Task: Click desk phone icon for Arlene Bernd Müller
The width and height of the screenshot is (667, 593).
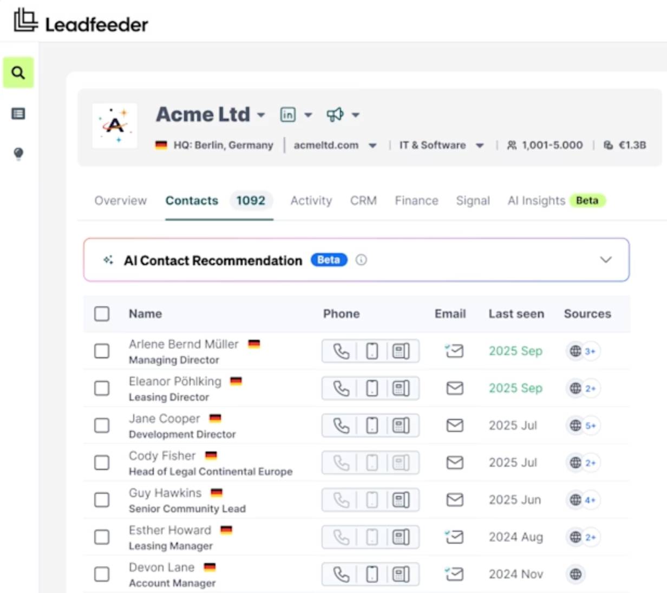Action: [x=401, y=351]
